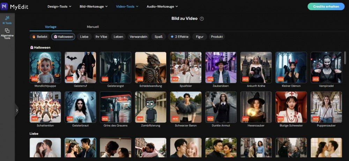This screenshot has height=161, width=349.
Task: Click the MyEdit logo icon
Action: point(5,6)
